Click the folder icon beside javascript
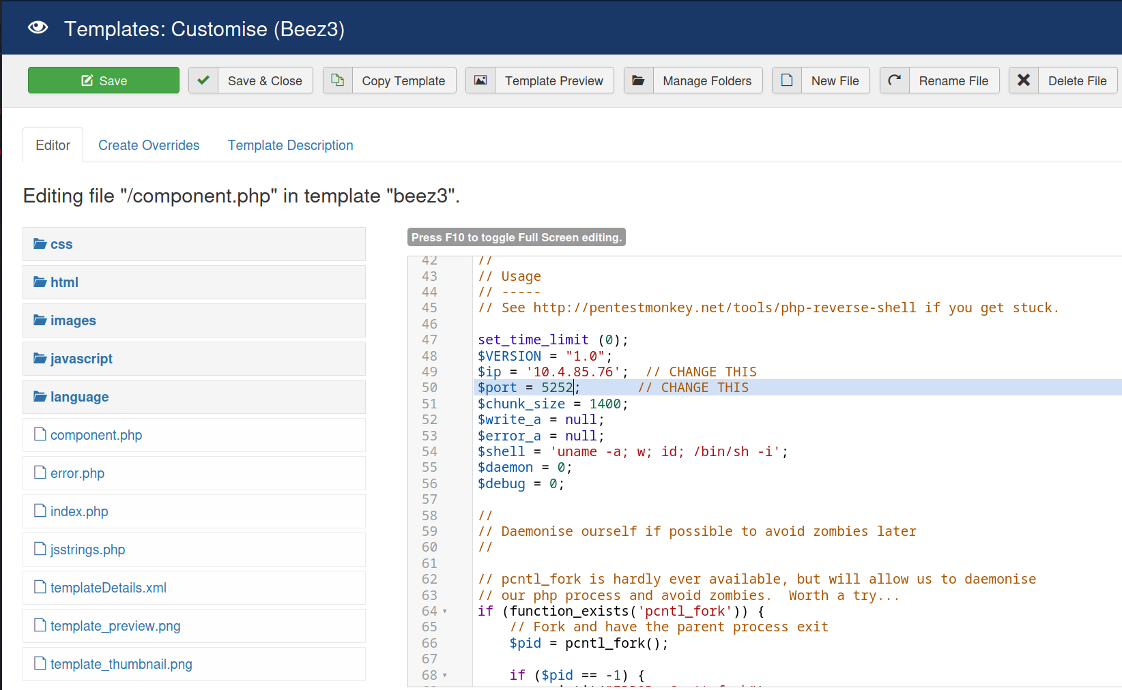Viewport: 1122px width, 690px height. point(40,358)
